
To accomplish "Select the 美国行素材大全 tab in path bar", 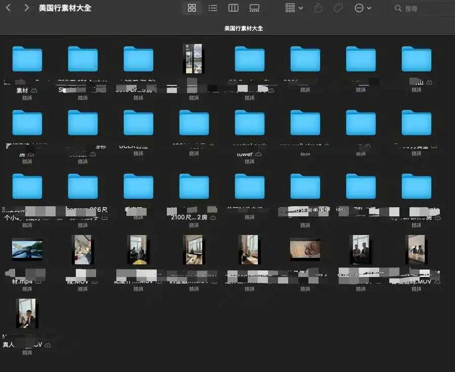I will pyautogui.click(x=244, y=28).
